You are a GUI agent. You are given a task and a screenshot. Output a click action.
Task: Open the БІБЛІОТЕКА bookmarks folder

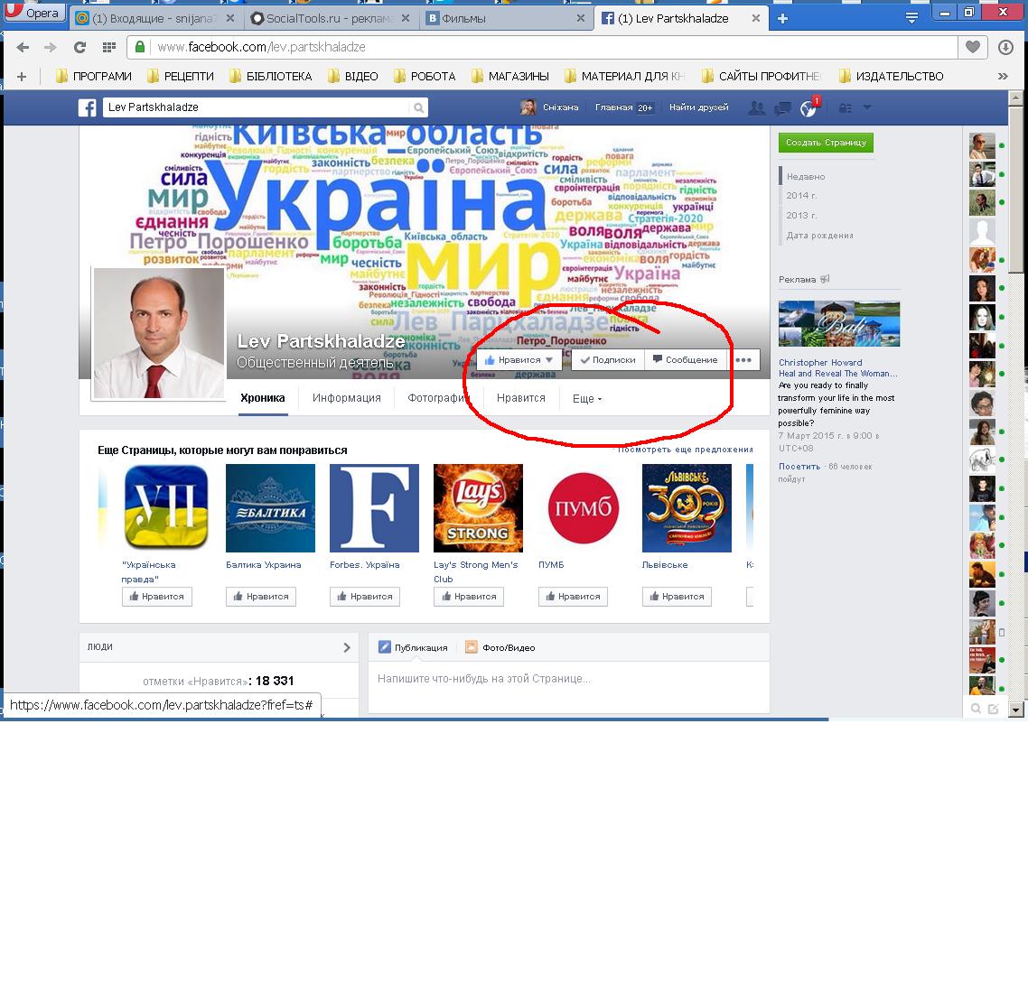coord(271,77)
